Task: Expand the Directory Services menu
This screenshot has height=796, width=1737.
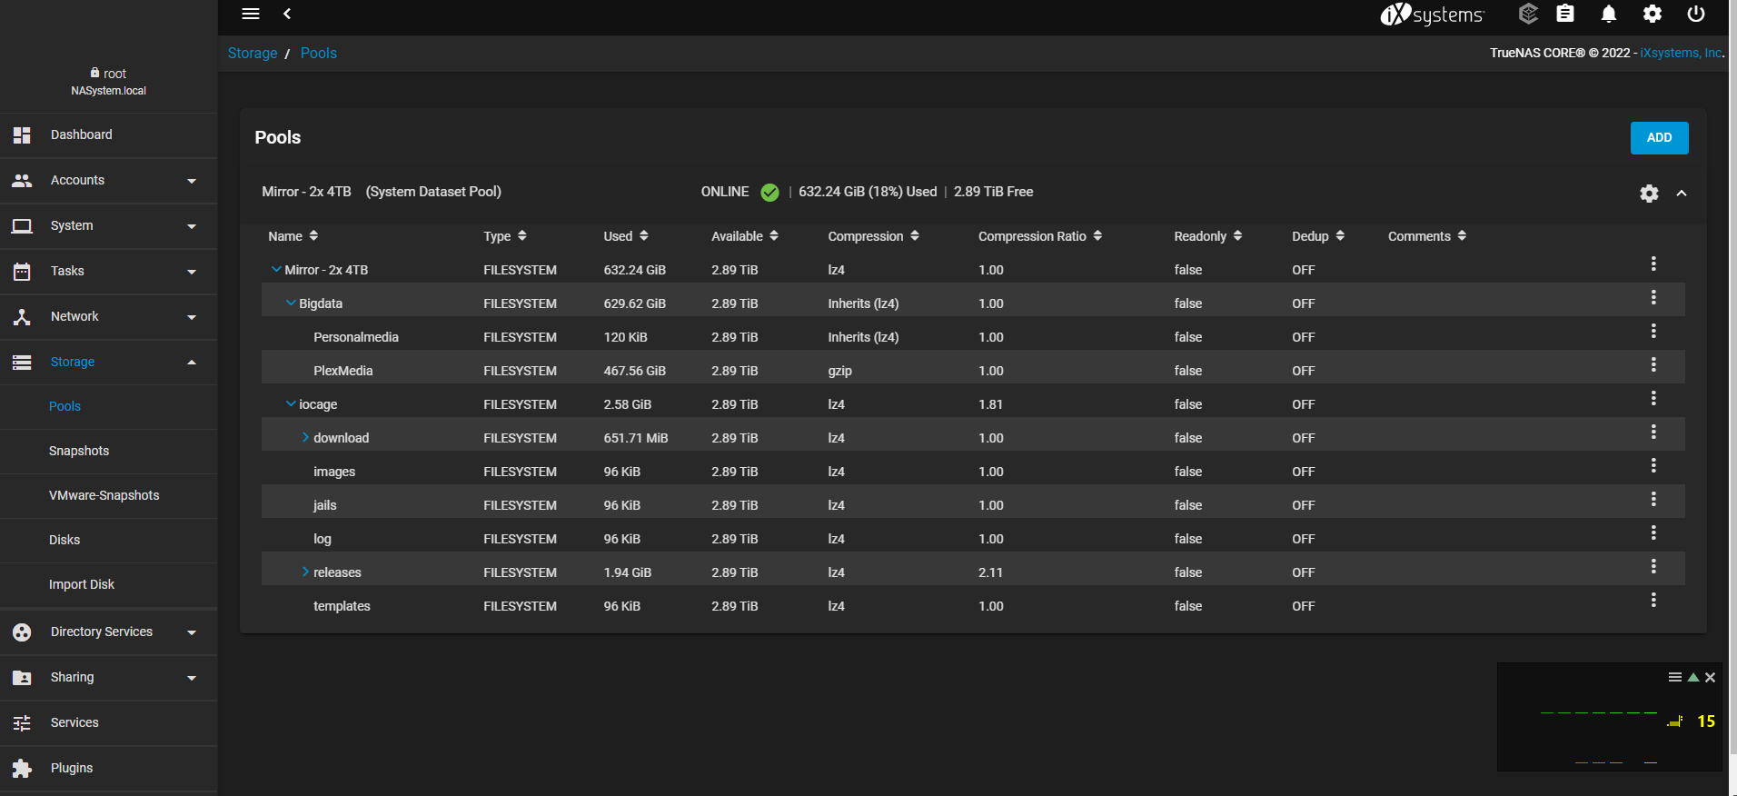Action: [x=109, y=632]
